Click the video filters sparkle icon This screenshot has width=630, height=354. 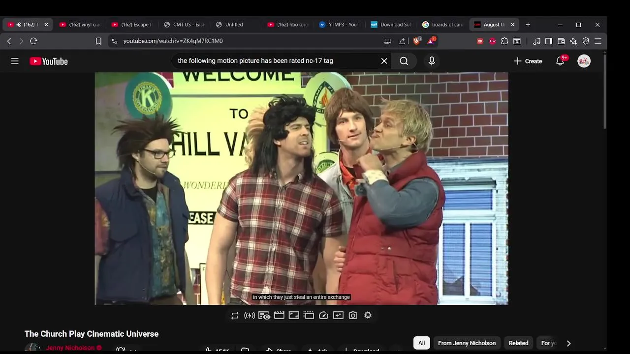point(338,316)
